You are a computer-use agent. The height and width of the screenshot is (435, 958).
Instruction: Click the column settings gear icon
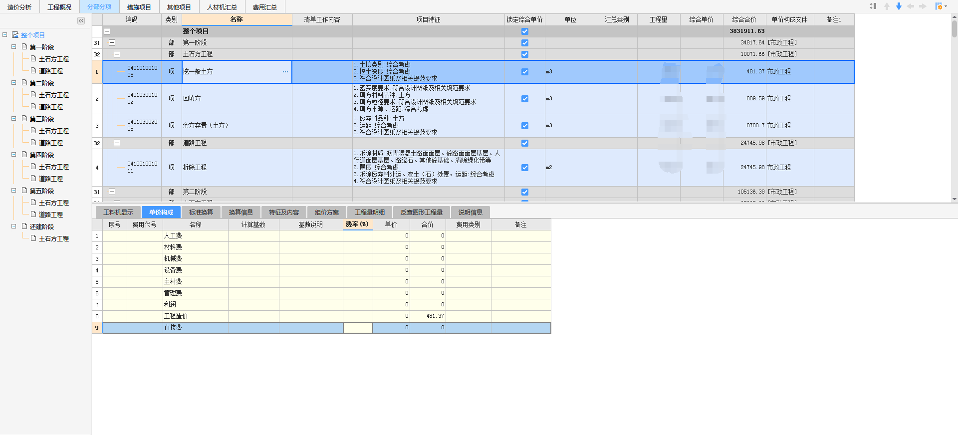click(939, 6)
